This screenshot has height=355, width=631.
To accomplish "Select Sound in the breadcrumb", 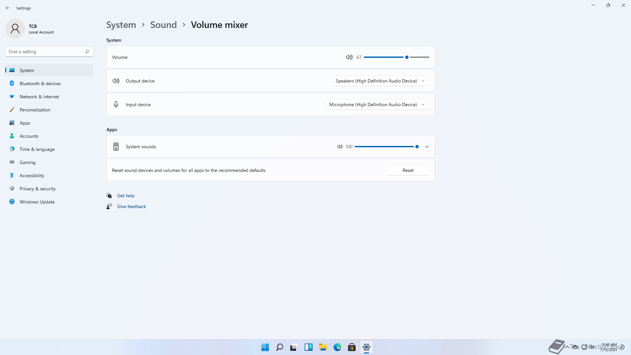I will 163,25.
